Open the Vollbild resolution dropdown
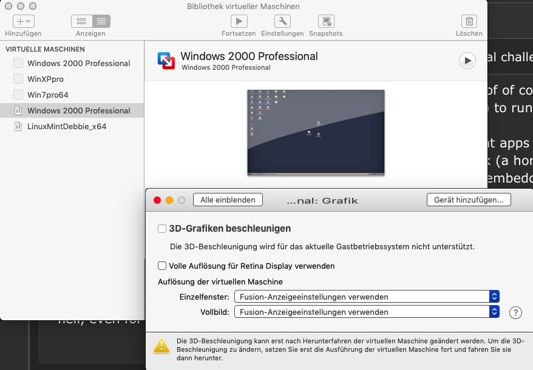533x370 pixels. click(x=367, y=312)
